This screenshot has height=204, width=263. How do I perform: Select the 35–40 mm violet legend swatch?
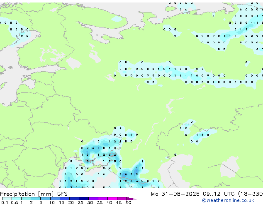tap(103, 199)
